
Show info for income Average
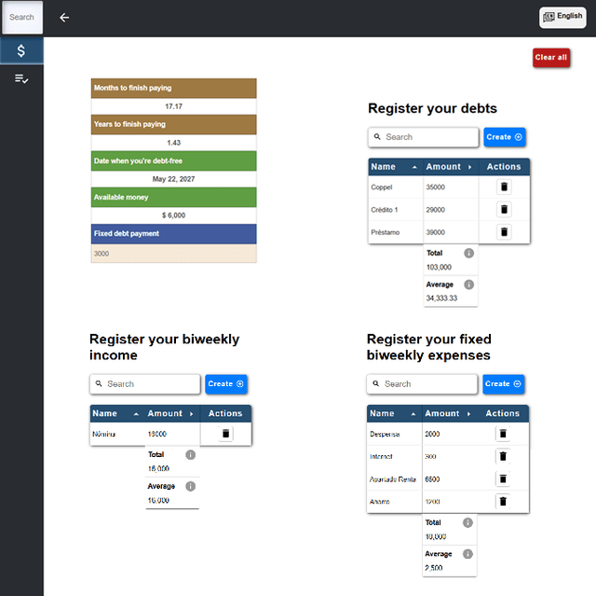pos(190,486)
